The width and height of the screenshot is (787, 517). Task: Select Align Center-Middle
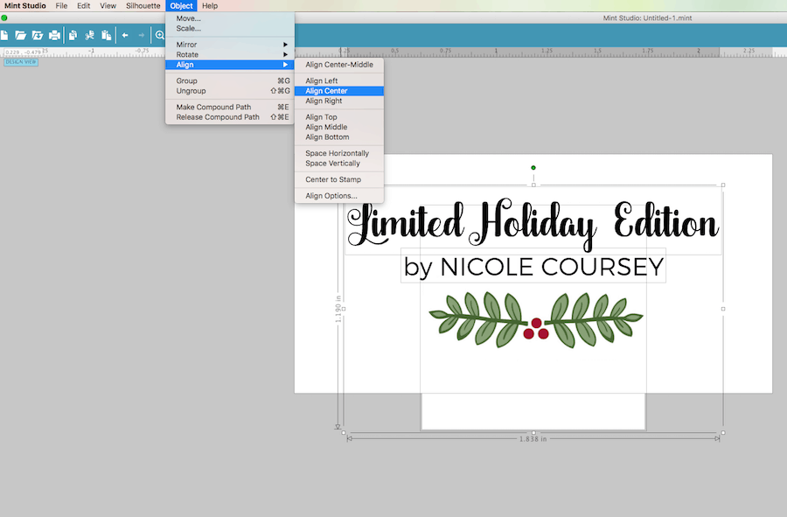click(339, 65)
